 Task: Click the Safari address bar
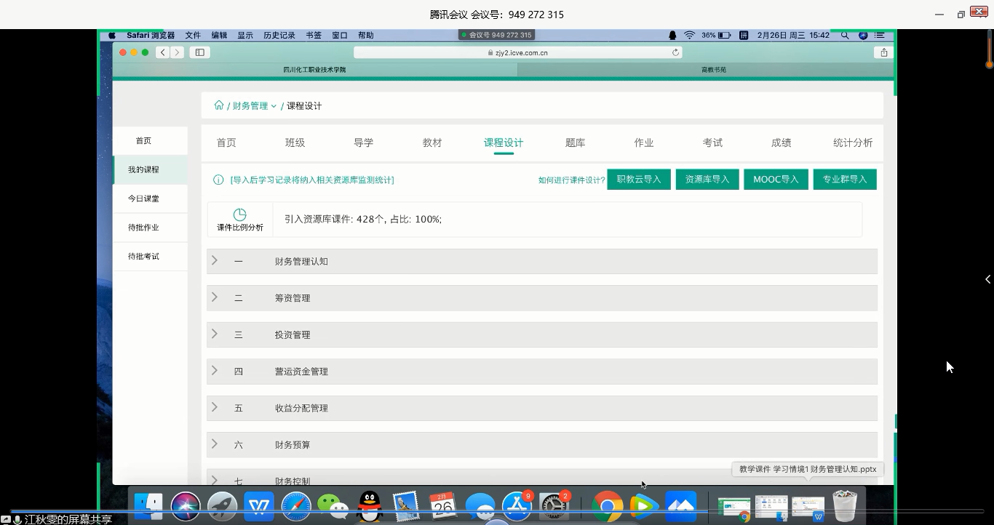tap(517, 52)
